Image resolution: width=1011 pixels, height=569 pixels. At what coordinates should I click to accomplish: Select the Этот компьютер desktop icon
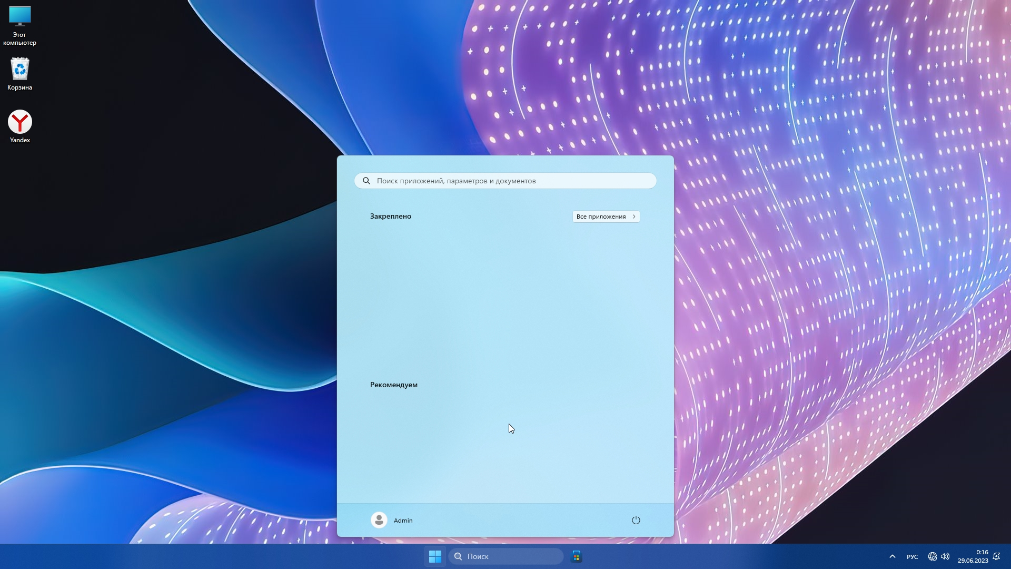tap(19, 17)
